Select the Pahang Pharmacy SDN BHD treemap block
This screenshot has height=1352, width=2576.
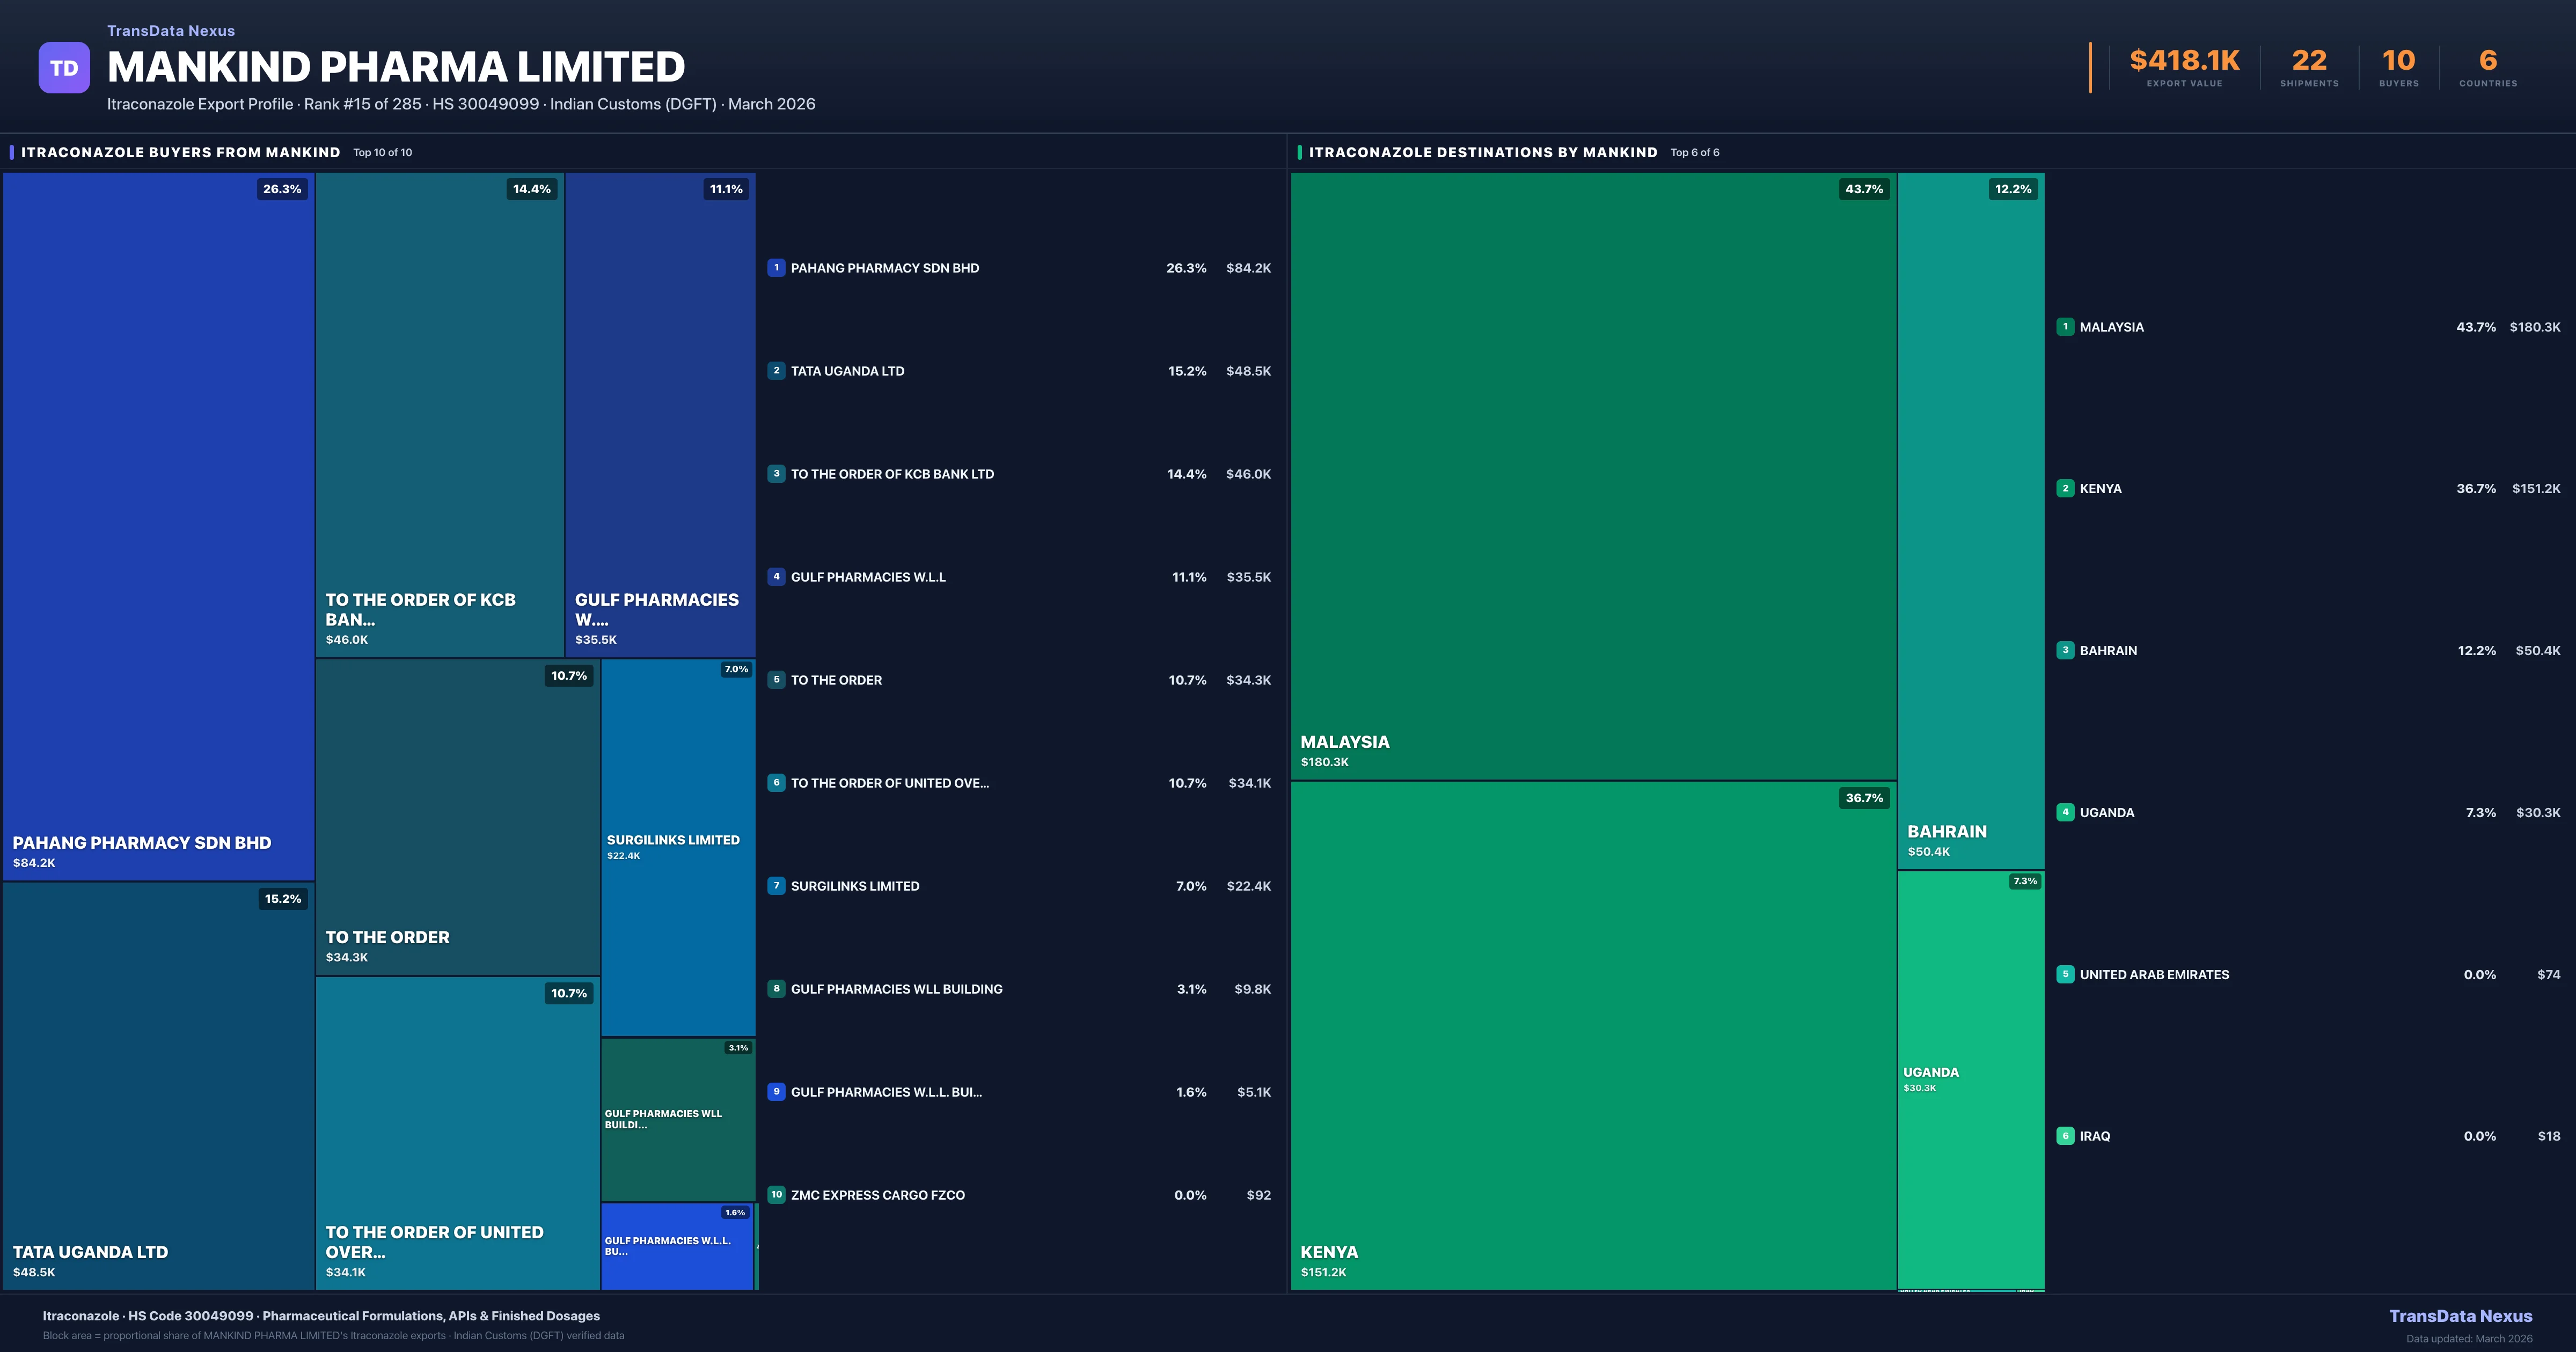coord(158,525)
